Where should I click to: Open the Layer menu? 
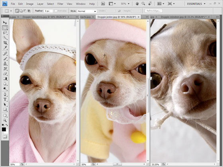(40, 4)
